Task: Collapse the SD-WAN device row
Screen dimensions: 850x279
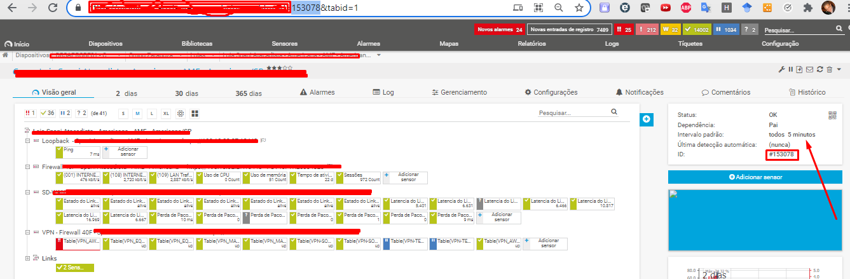Action: 27,192
